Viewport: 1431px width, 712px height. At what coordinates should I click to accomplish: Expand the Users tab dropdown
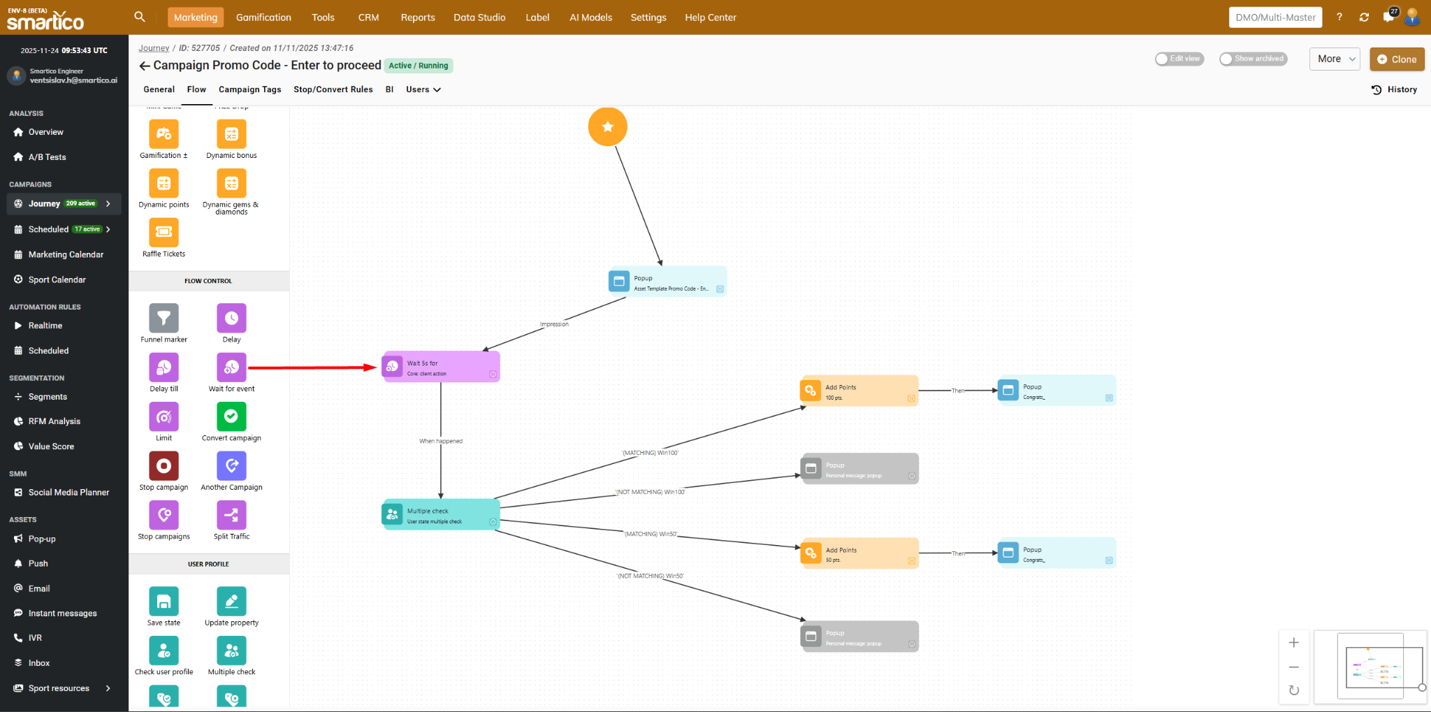pyautogui.click(x=423, y=89)
